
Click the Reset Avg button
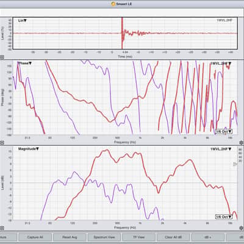(x=70, y=237)
